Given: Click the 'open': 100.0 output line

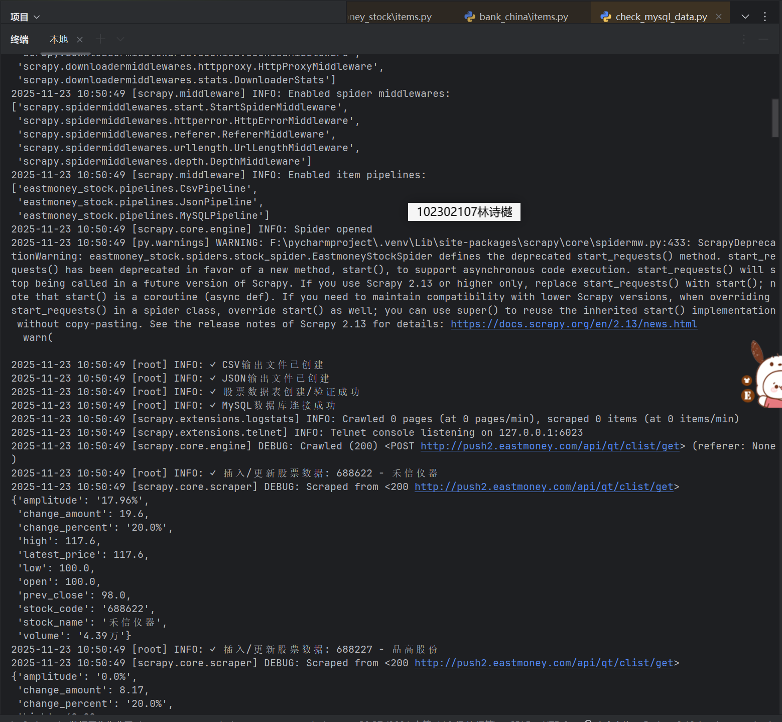Looking at the screenshot, I should 59,581.
